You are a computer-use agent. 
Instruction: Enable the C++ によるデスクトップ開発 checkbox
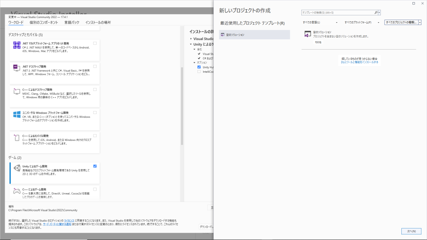tap(95, 89)
